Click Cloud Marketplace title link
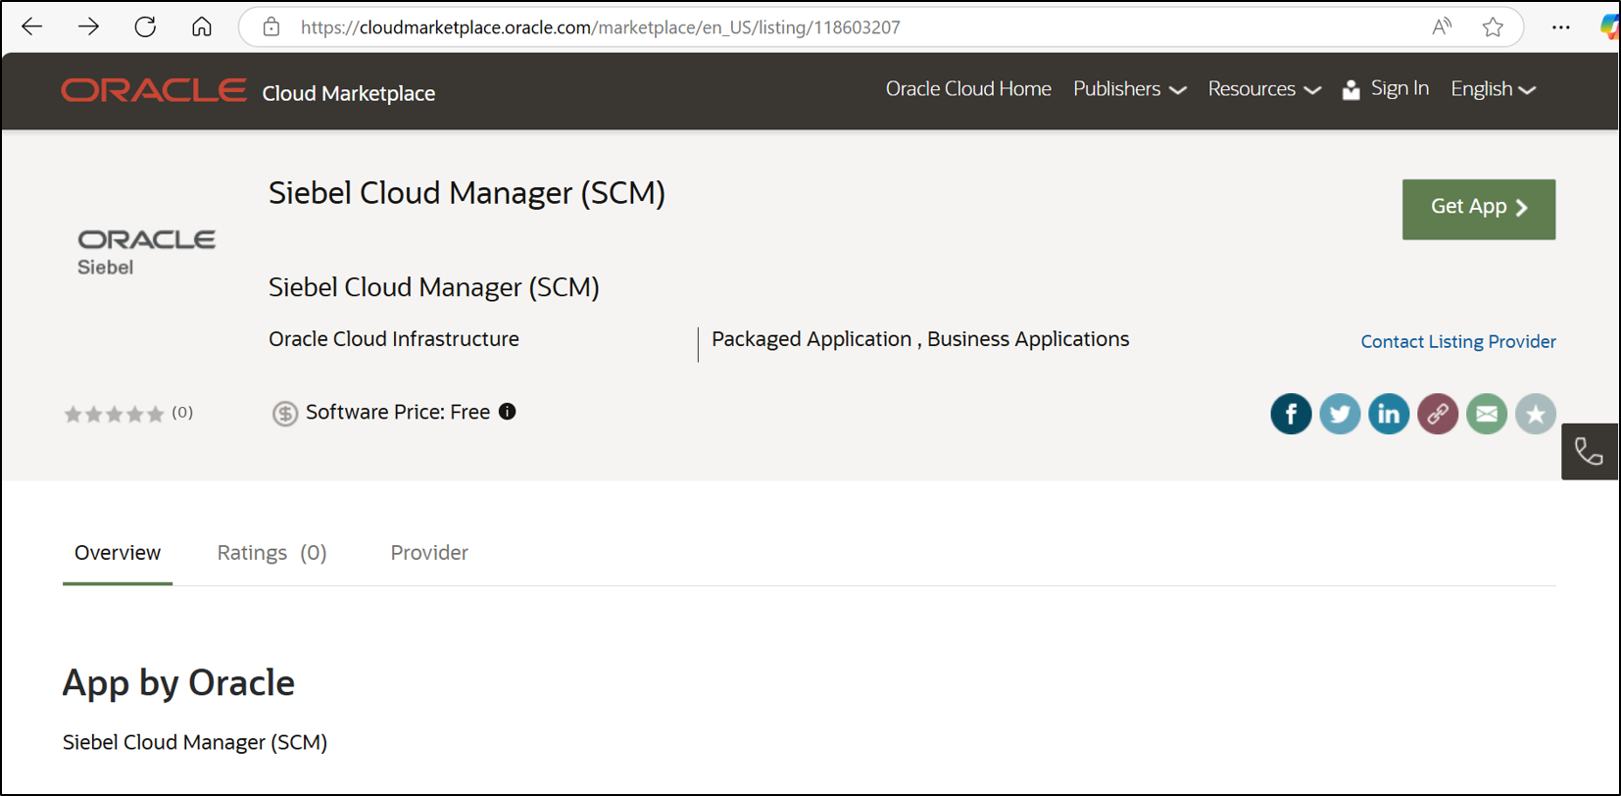The height and width of the screenshot is (796, 1621). tap(349, 93)
